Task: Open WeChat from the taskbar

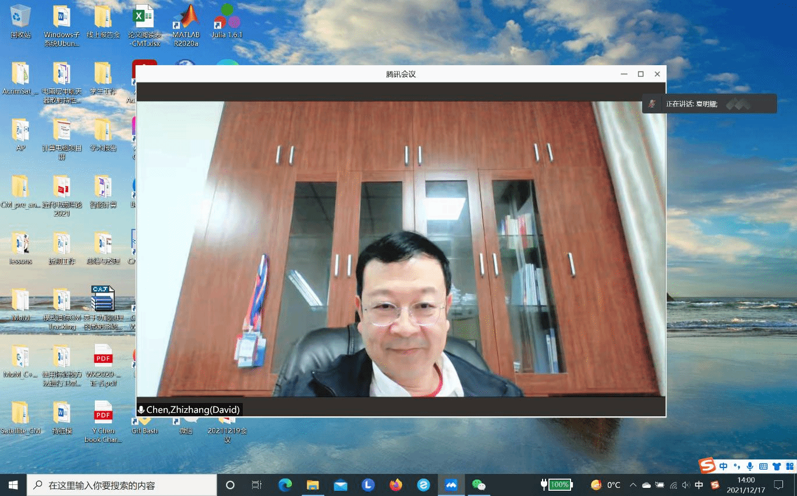Action: [479, 484]
